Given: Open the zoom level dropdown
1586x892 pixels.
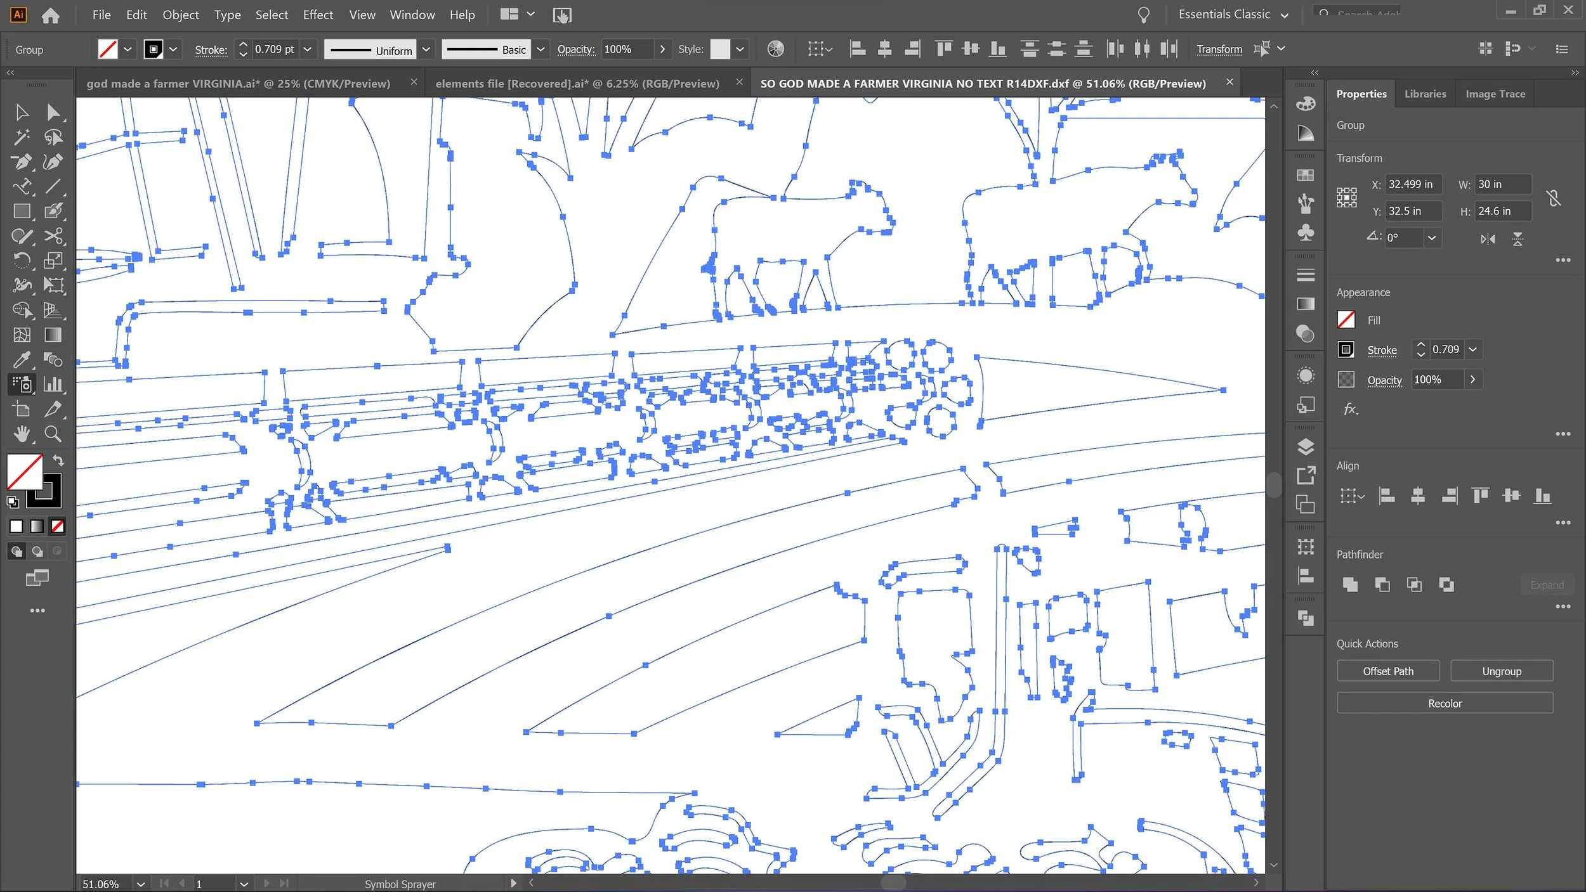Looking at the screenshot, I should point(140,884).
